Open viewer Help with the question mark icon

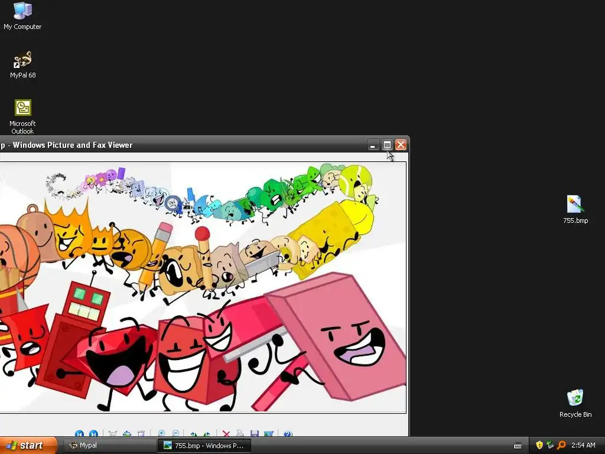(x=288, y=434)
